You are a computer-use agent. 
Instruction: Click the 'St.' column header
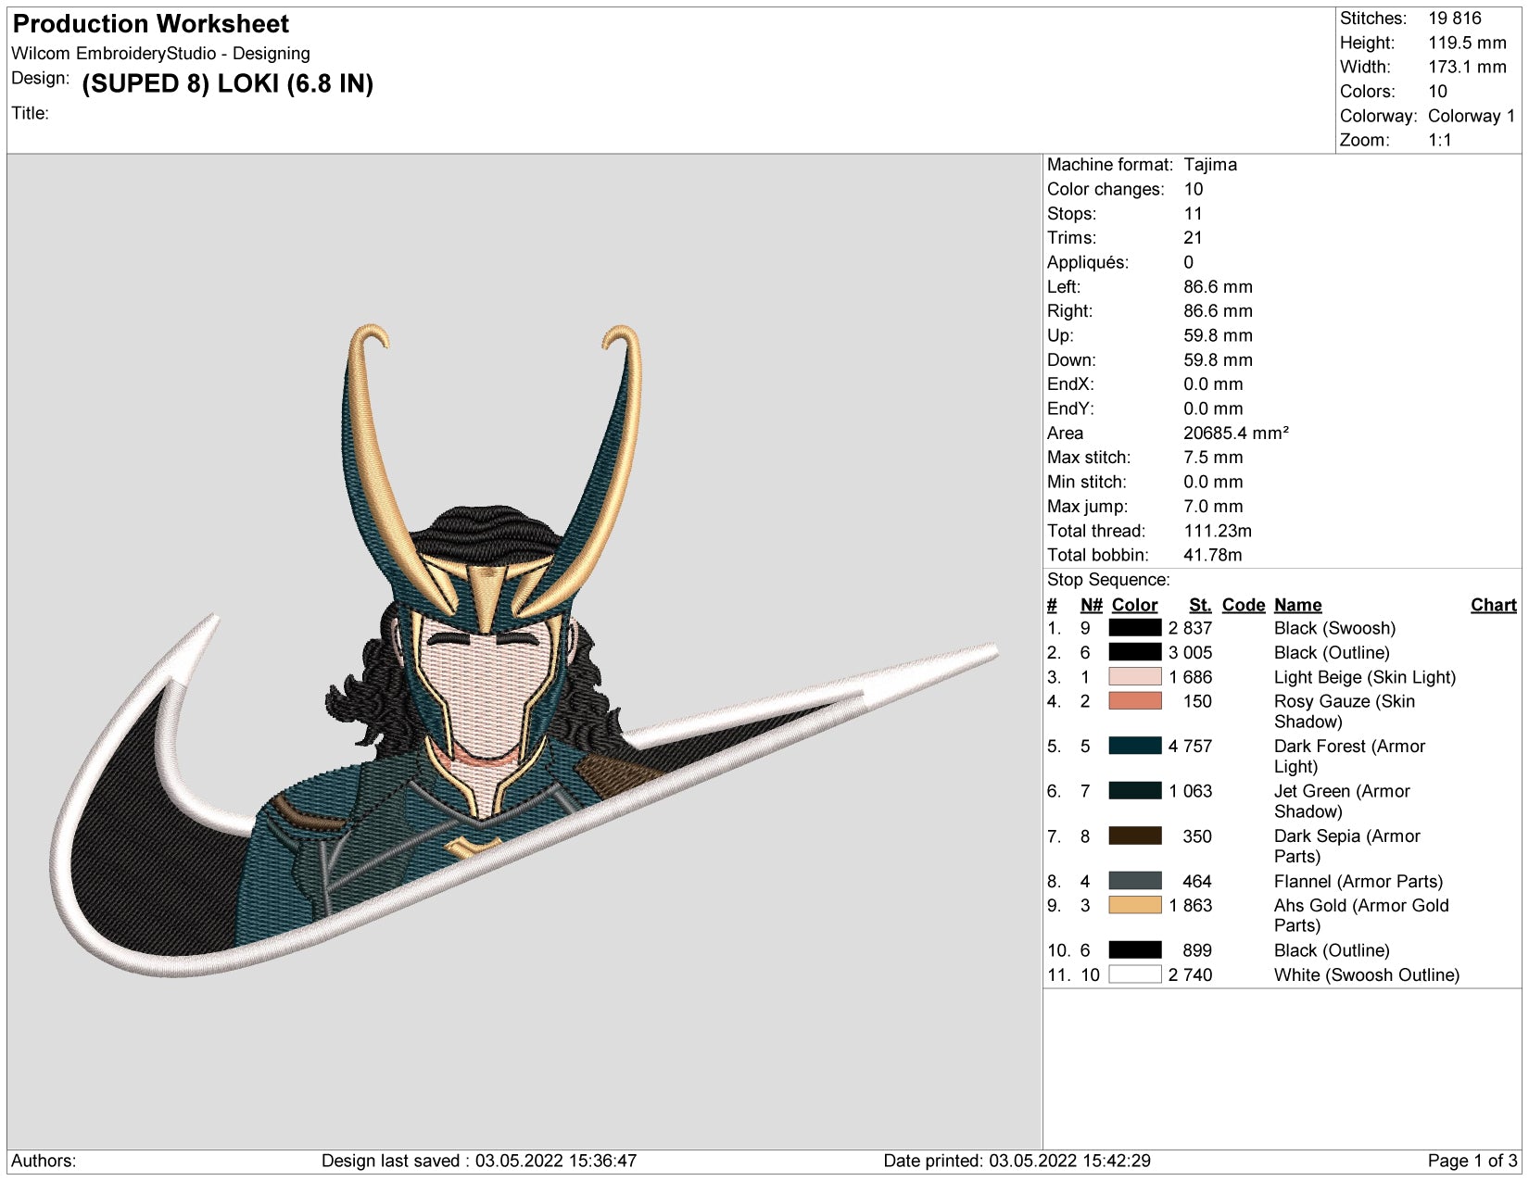click(x=1200, y=605)
